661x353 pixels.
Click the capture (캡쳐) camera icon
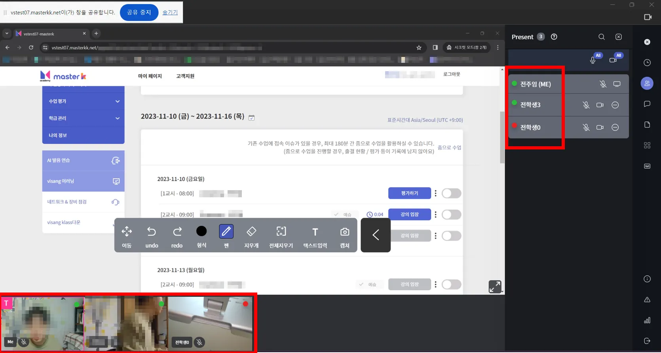click(345, 232)
